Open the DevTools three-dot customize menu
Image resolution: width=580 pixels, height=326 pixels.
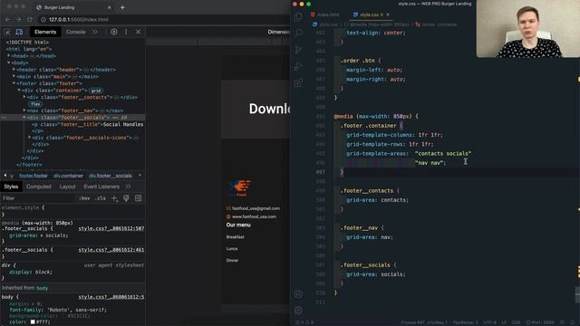tap(126, 33)
